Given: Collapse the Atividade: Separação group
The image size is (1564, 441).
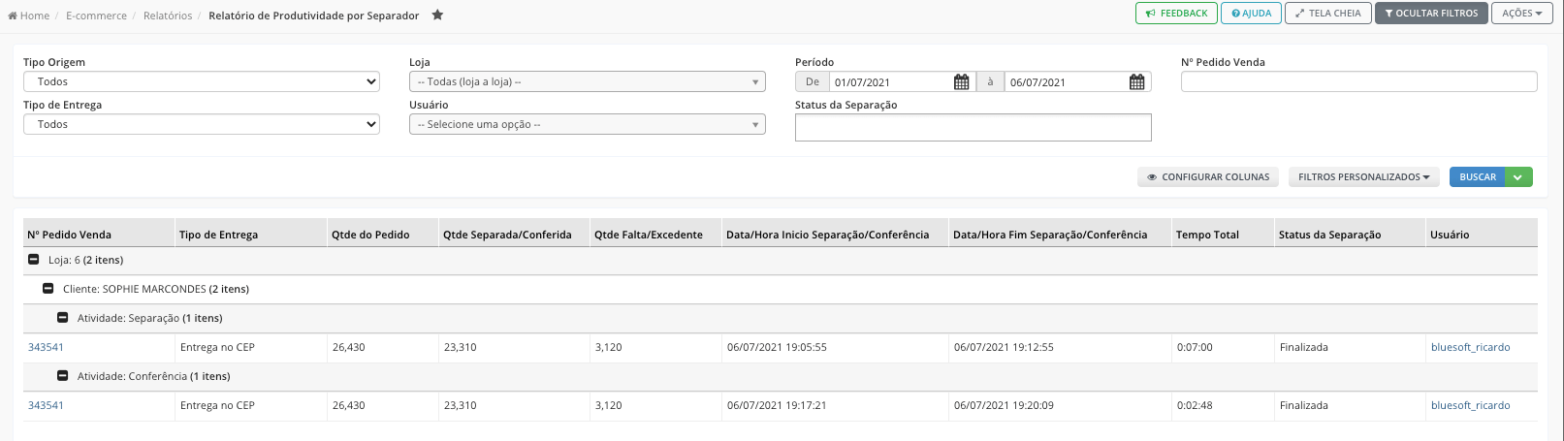Looking at the screenshot, I should 63,318.
